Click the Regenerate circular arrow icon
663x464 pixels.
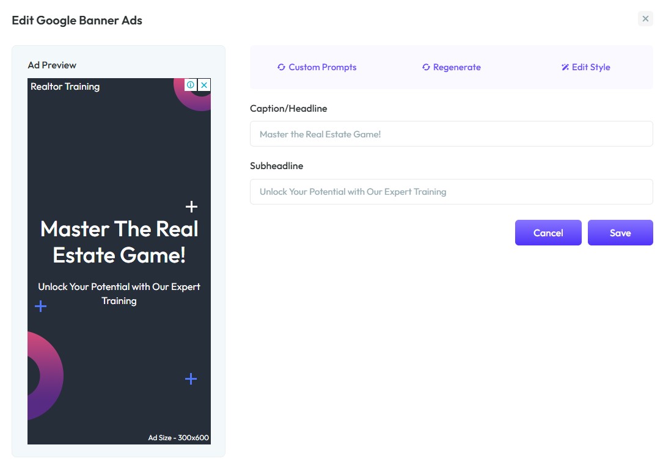point(426,67)
